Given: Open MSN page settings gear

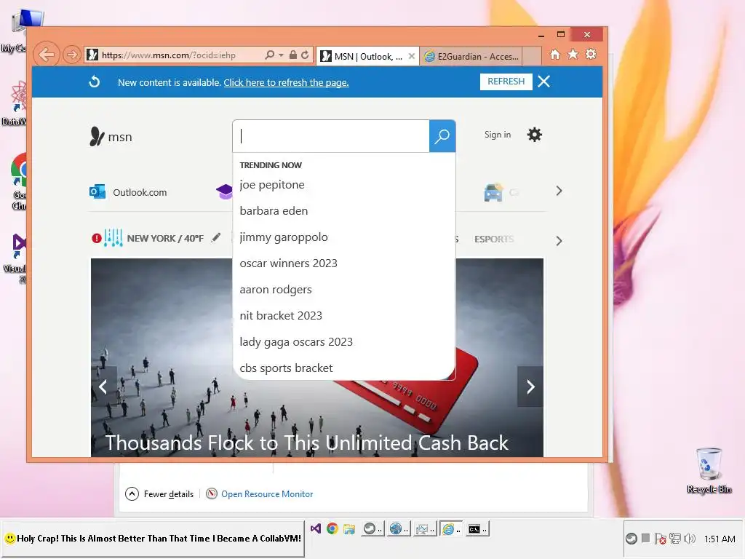Looking at the screenshot, I should pyautogui.click(x=535, y=135).
